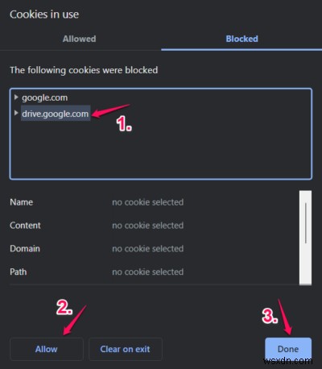Click 'The following cookies were blocked' text
The image size is (322, 369).
pos(84,70)
